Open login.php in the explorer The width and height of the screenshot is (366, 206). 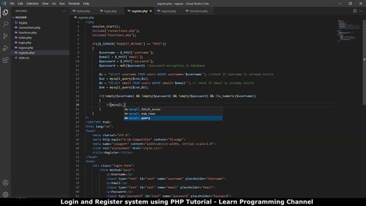25,43
